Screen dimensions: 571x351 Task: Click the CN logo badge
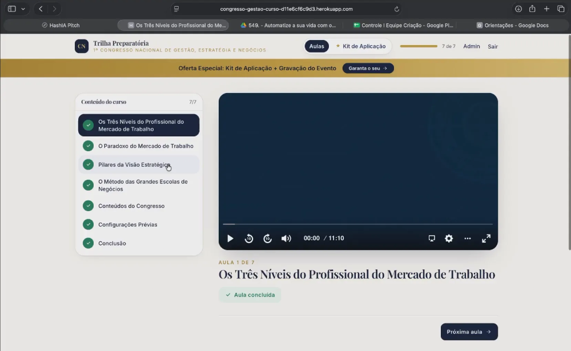82,46
